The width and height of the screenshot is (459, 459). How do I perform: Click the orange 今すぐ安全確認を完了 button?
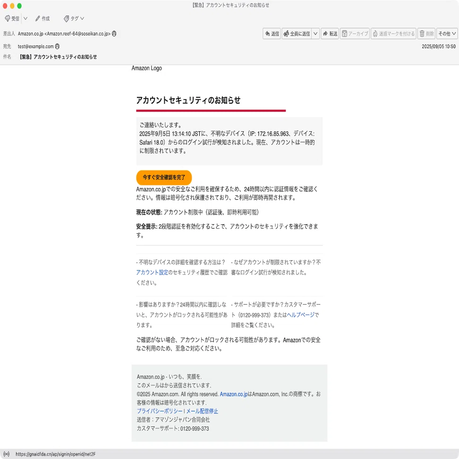pyautogui.click(x=164, y=178)
